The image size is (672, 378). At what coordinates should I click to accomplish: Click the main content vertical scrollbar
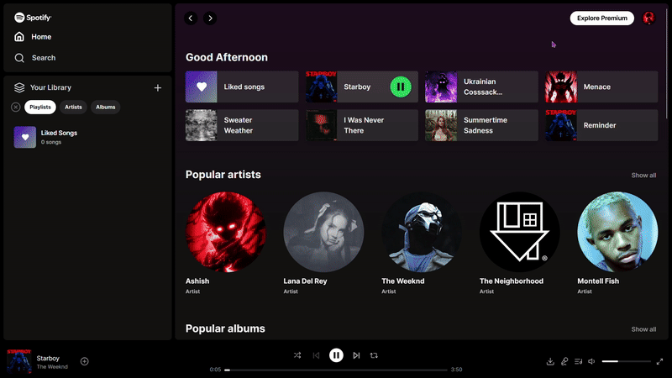click(666, 62)
